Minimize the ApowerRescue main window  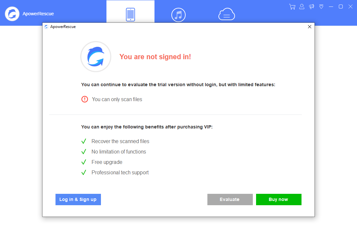tap(331, 7)
